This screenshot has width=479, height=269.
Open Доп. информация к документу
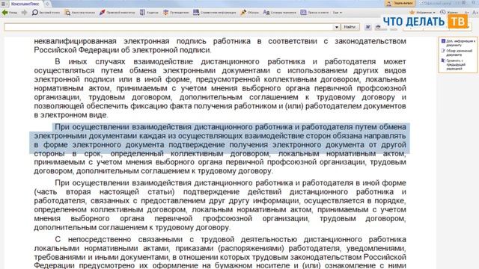(458, 43)
